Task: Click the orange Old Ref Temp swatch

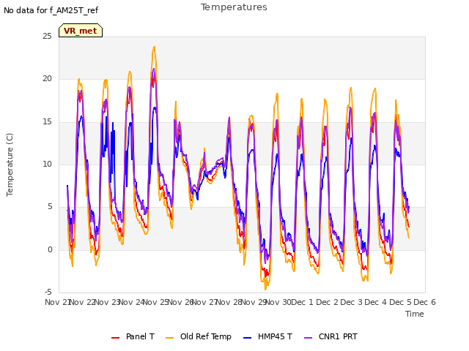Action: [x=169, y=338]
